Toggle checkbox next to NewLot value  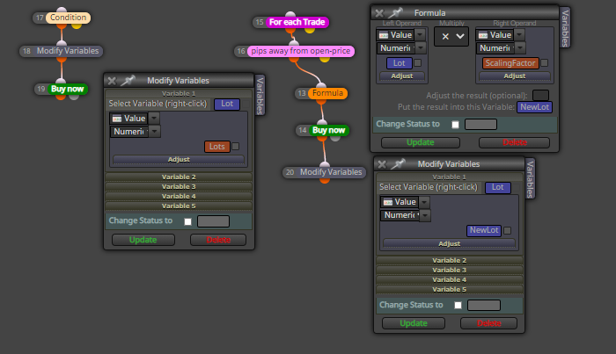click(x=507, y=230)
